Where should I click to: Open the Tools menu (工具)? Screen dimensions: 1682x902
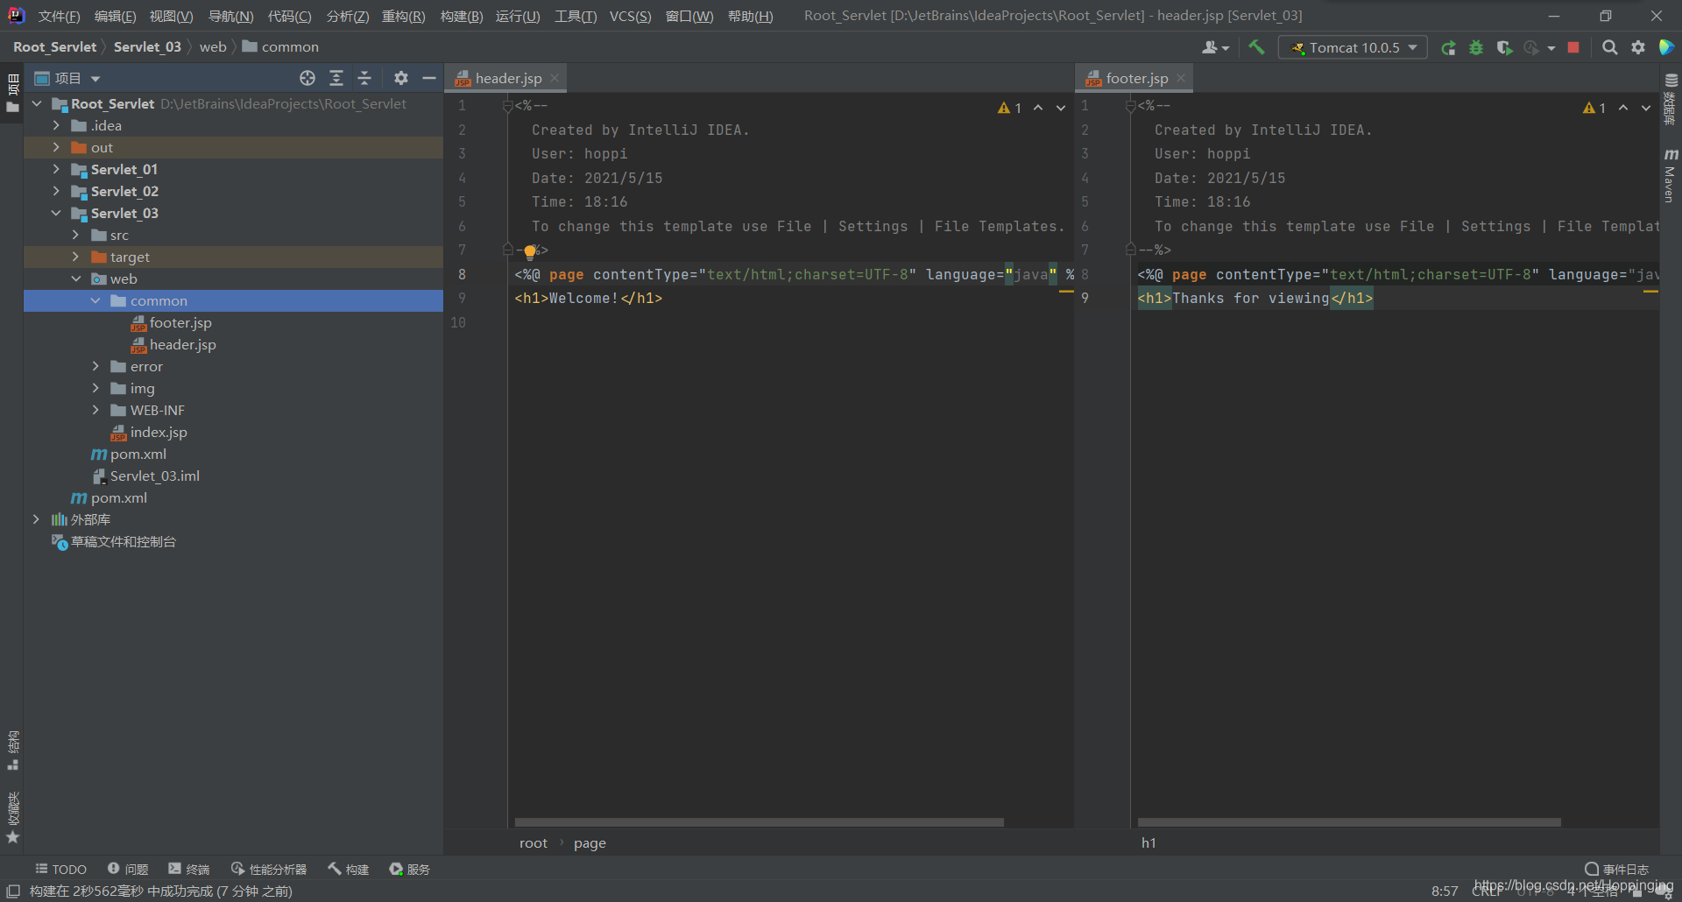575,16
